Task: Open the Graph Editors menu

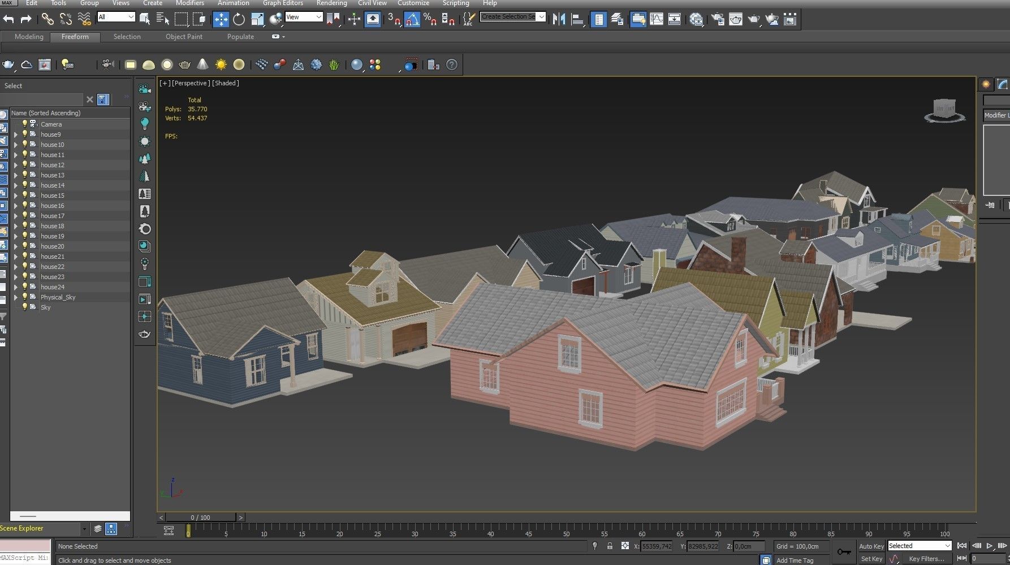Action: (283, 3)
